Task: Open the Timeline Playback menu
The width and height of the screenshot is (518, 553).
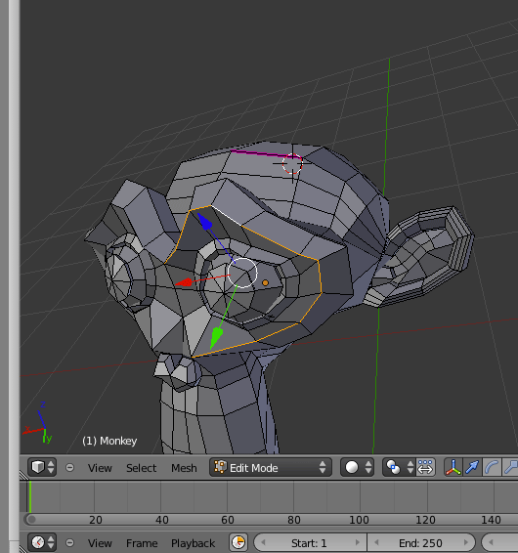Action: point(193,543)
